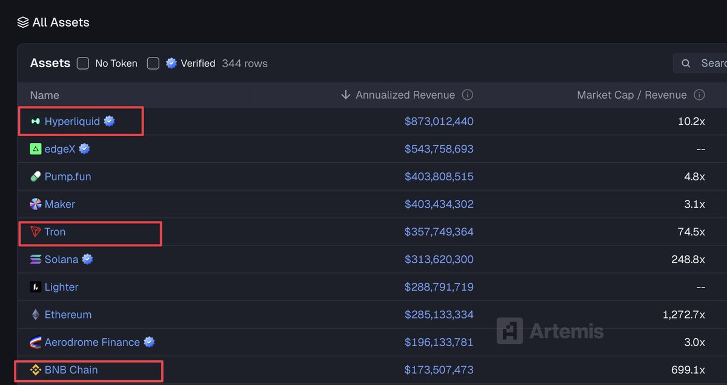
Task: Click the Aerodrome Finance logo icon
Action: tap(36, 343)
